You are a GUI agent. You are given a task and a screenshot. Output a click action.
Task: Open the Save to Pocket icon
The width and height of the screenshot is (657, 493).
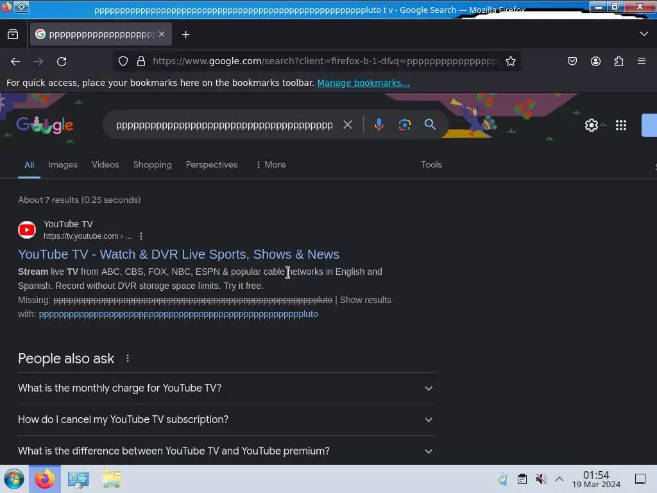(572, 61)
